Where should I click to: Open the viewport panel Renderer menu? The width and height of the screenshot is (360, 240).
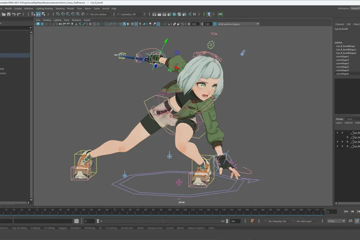[76, 20]
